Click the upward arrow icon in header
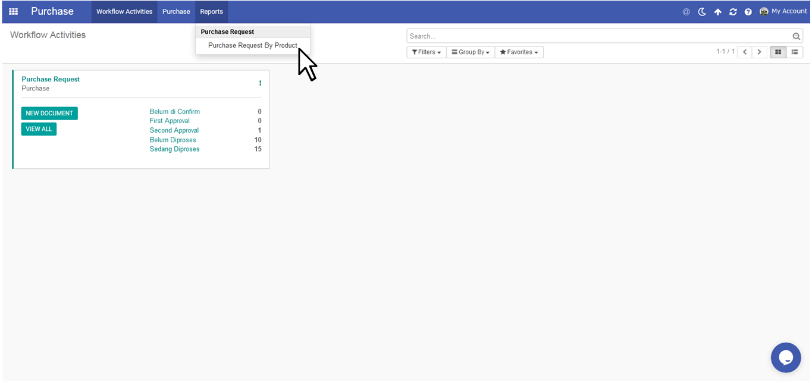 [717, 11]
